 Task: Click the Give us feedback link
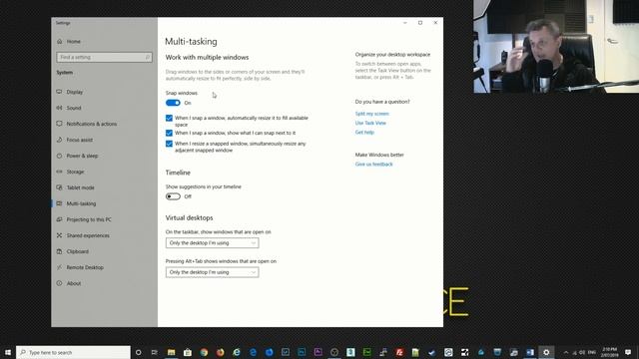[373, 164]
